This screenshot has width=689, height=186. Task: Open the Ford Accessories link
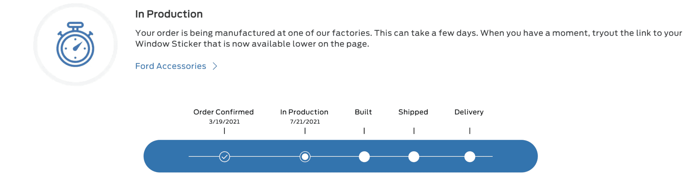point(170,66)
